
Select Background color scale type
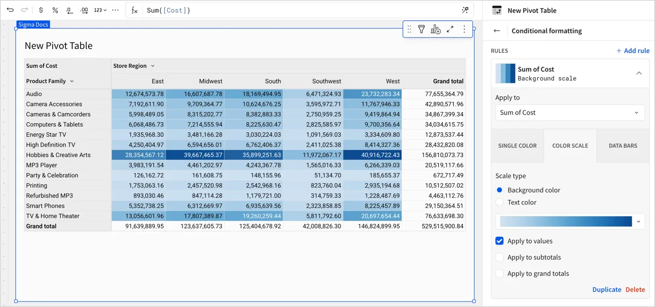point(500,190)
